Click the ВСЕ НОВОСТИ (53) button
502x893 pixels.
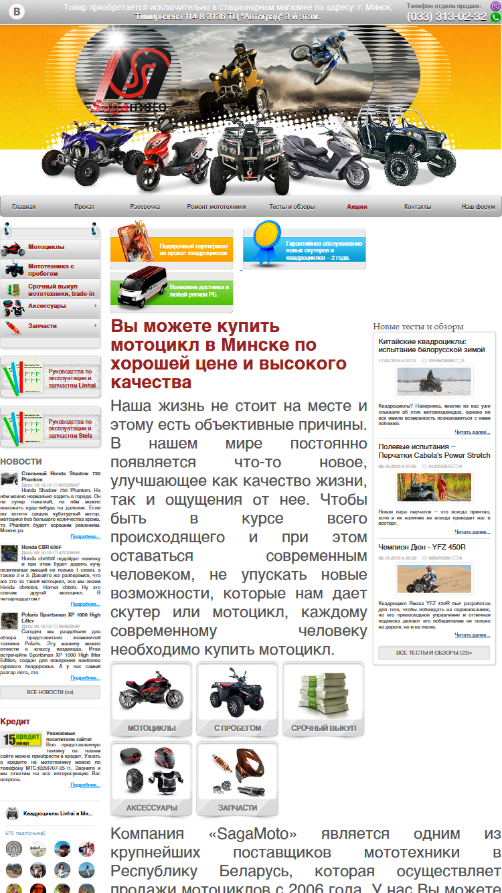50,692
